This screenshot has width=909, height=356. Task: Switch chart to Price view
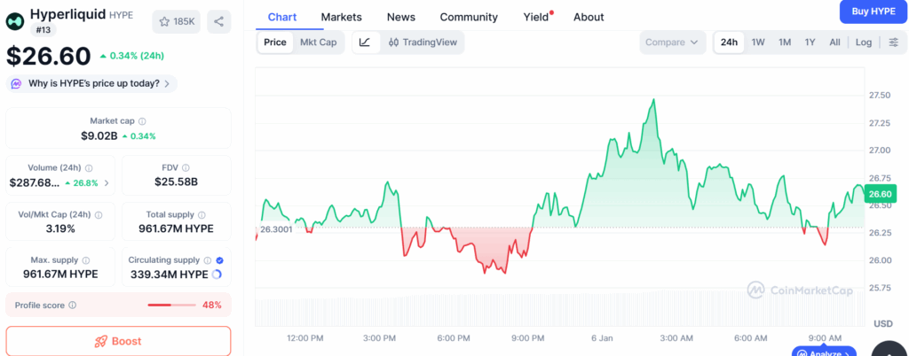click(x=275, y=43)
